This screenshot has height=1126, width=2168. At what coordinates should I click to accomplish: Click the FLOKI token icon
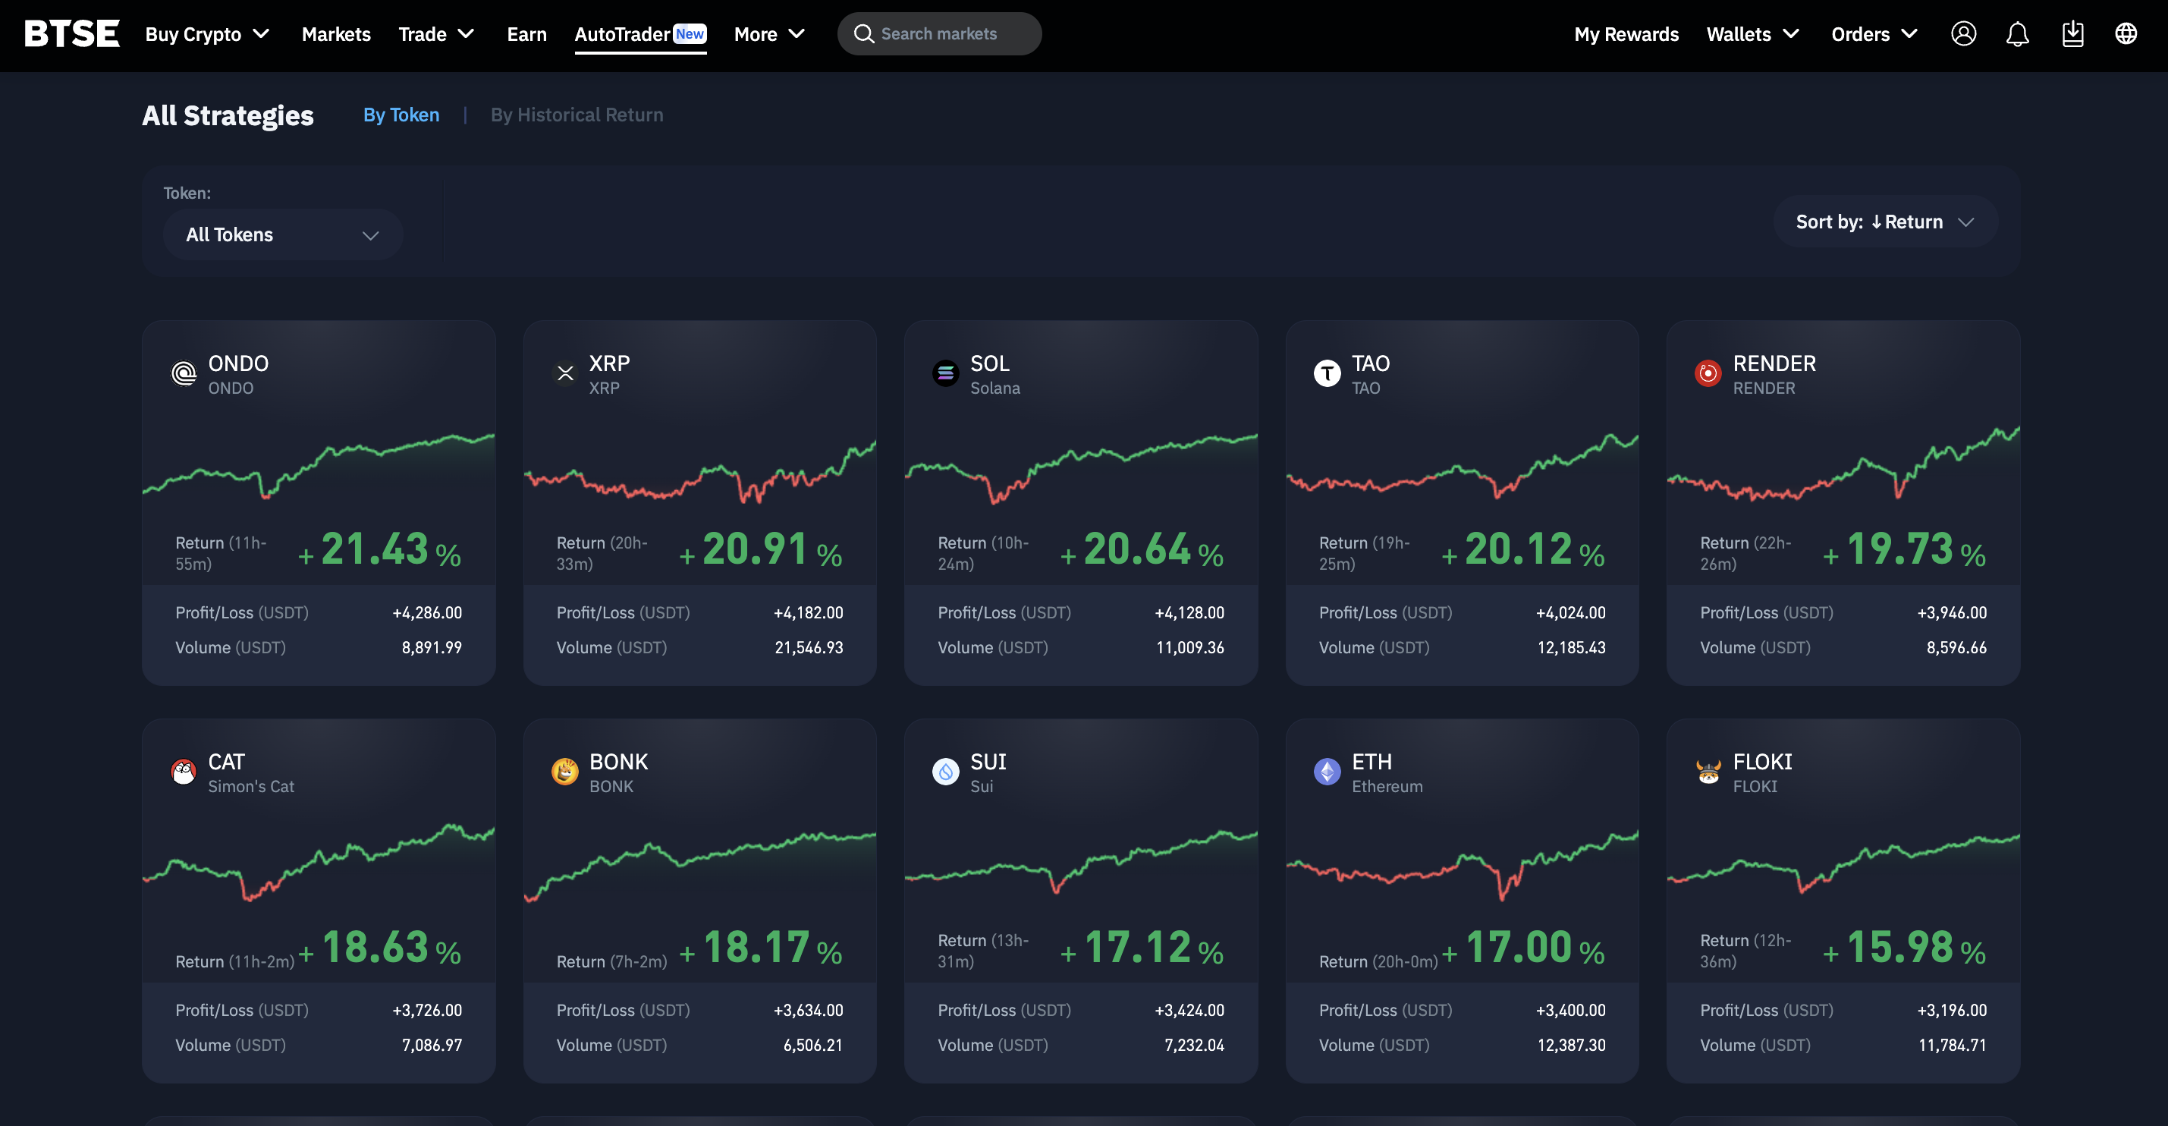click(1708, 771)
